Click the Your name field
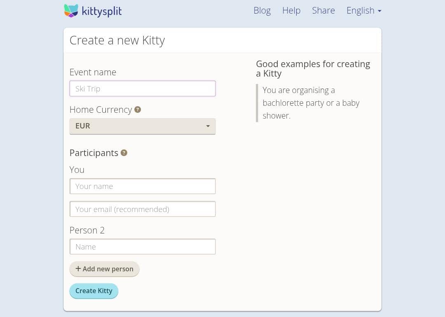The height and width of the screenshot is (317, 445). 142,186
